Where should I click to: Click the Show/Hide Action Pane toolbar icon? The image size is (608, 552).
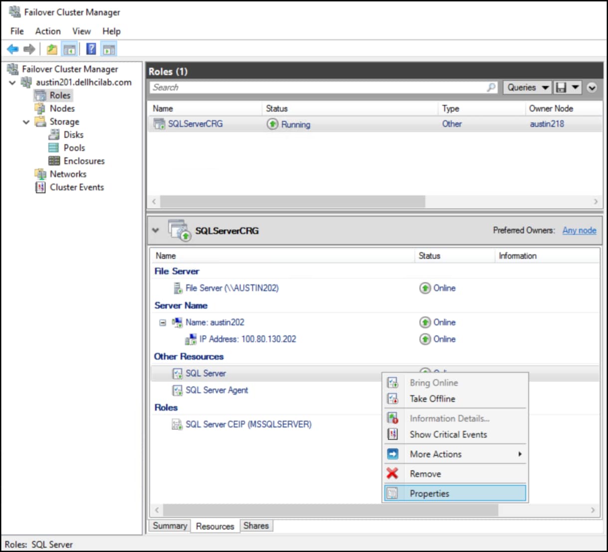tap(109, 49)
